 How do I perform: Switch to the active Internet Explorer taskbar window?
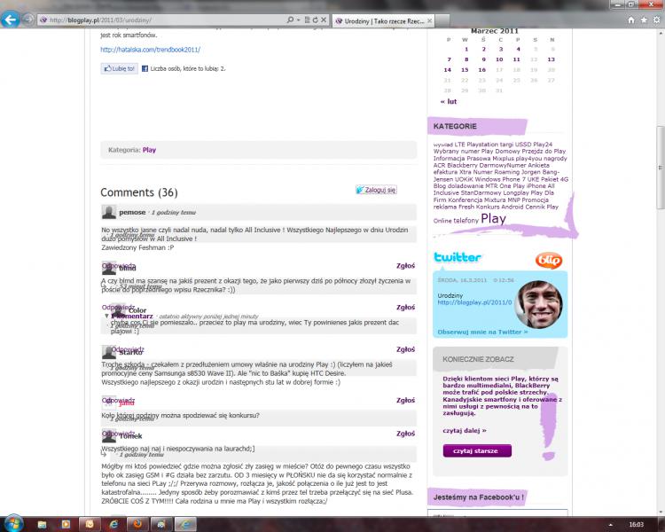click(185, 524)
